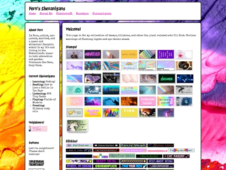Click the #WHATEVER neon stamp
The image size is (226, 170).
click(x=92, y=54)
